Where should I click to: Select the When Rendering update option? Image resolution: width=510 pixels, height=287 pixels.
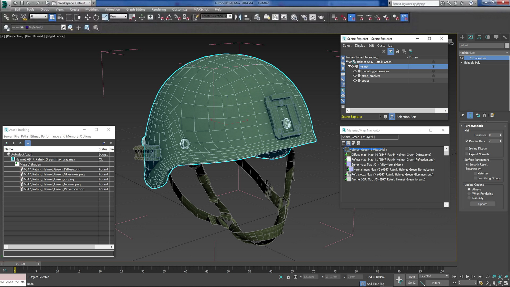click(469, 194)
